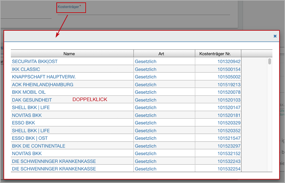Click Gesetzlich in IKK CLASSIC row
This screenshot has height=183, width=285.
click(146, 69)
